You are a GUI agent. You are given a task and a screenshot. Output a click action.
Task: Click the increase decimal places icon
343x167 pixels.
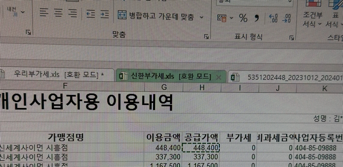click(x=273, y=18)
